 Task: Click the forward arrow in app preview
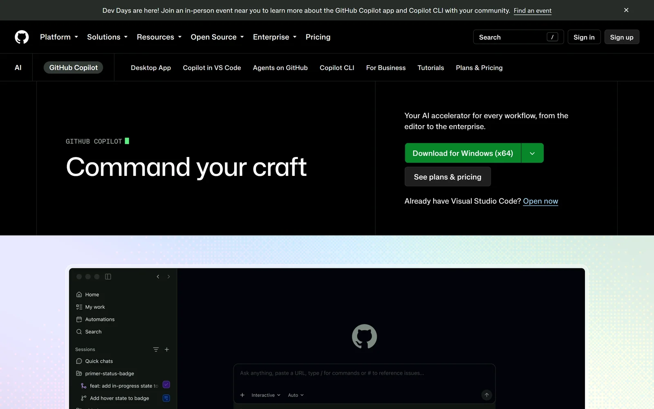168,277
